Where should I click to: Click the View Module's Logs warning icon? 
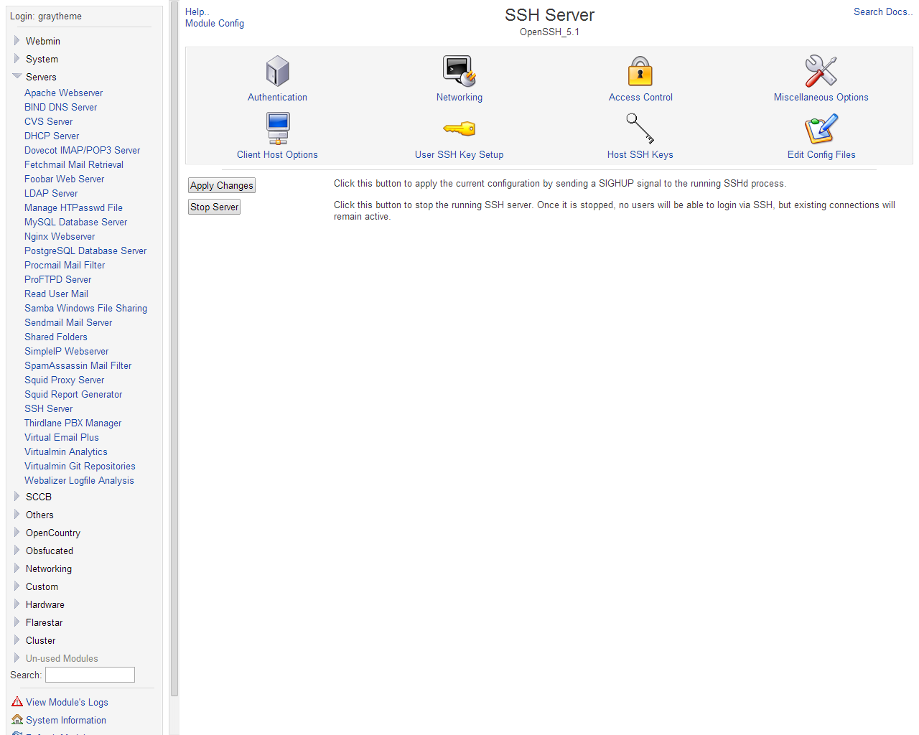click(x=17, y=702)
